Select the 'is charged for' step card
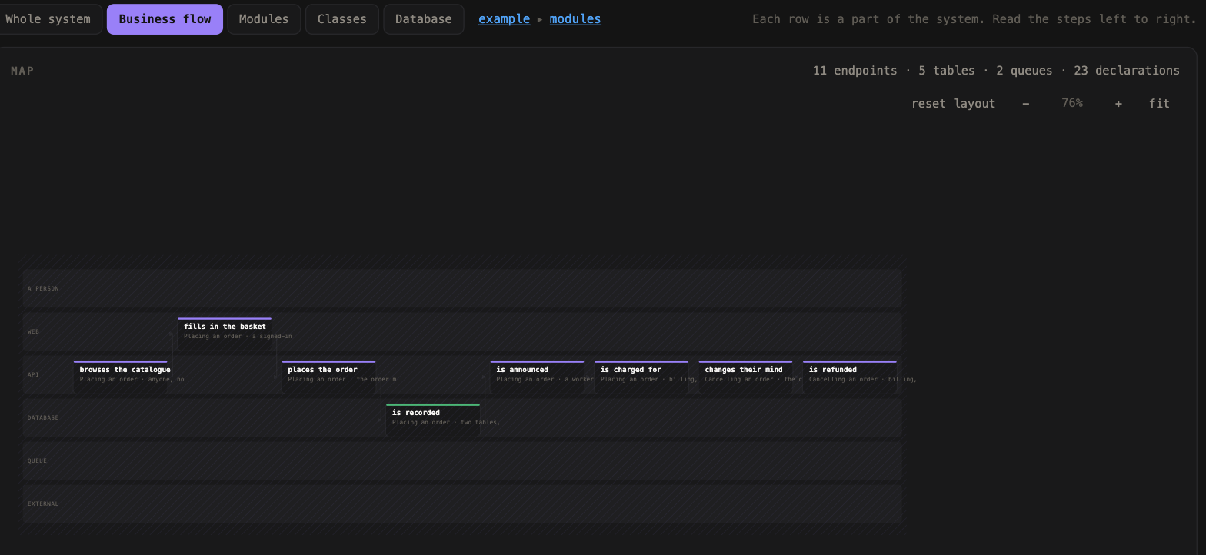The height and width of the screenshot is (555, 1206). point(641,377)
